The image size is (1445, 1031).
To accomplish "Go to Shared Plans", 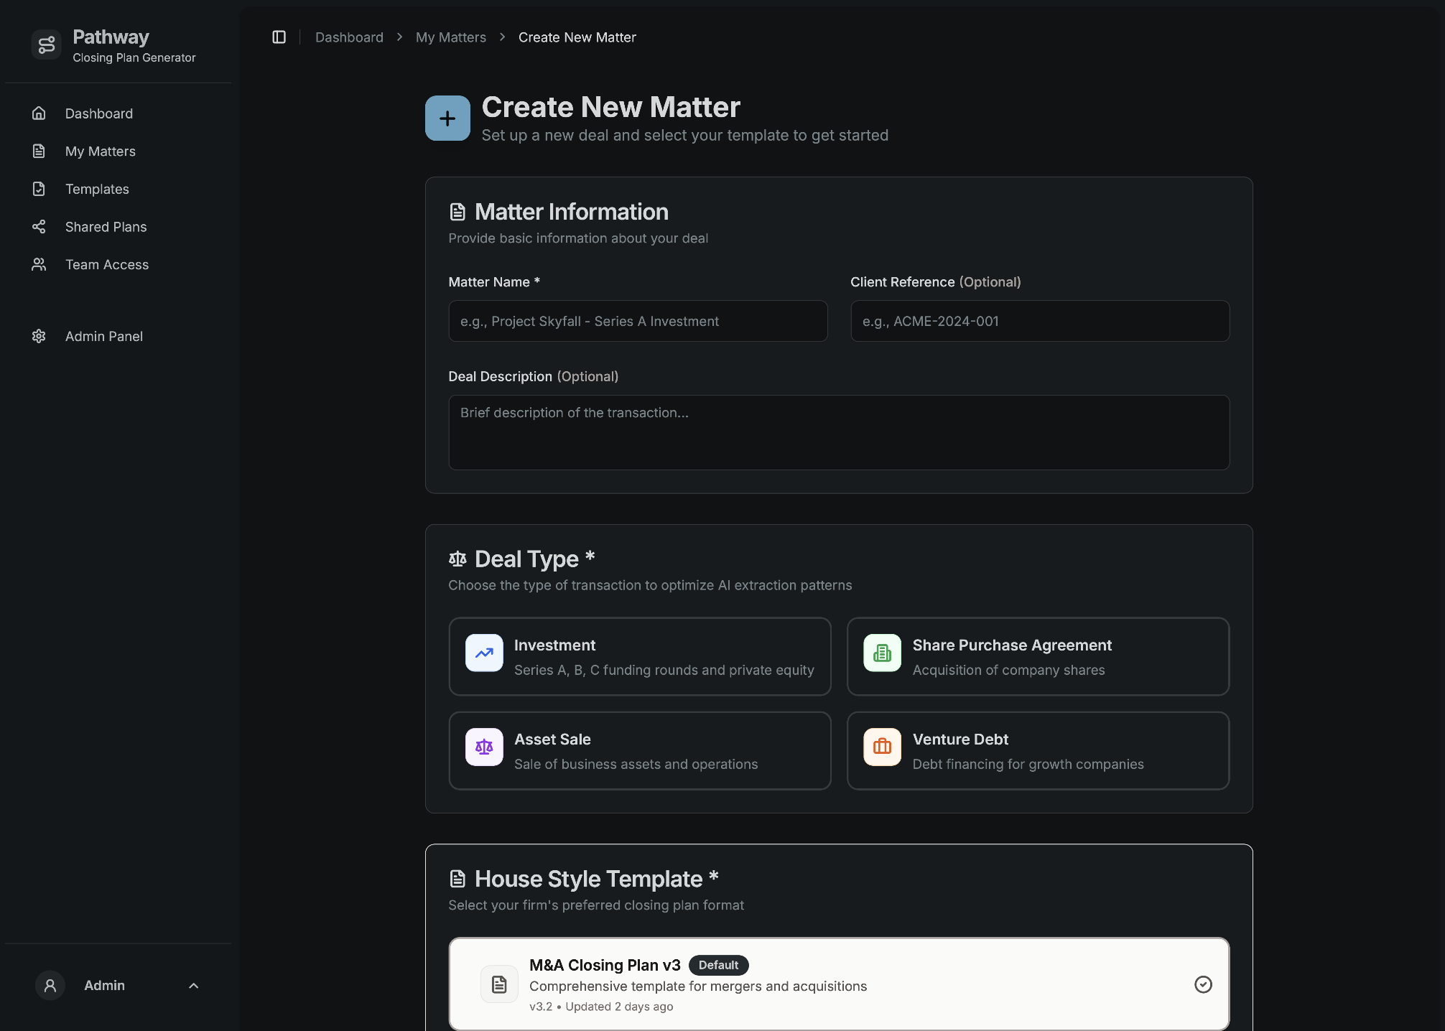I will [106, 227].
